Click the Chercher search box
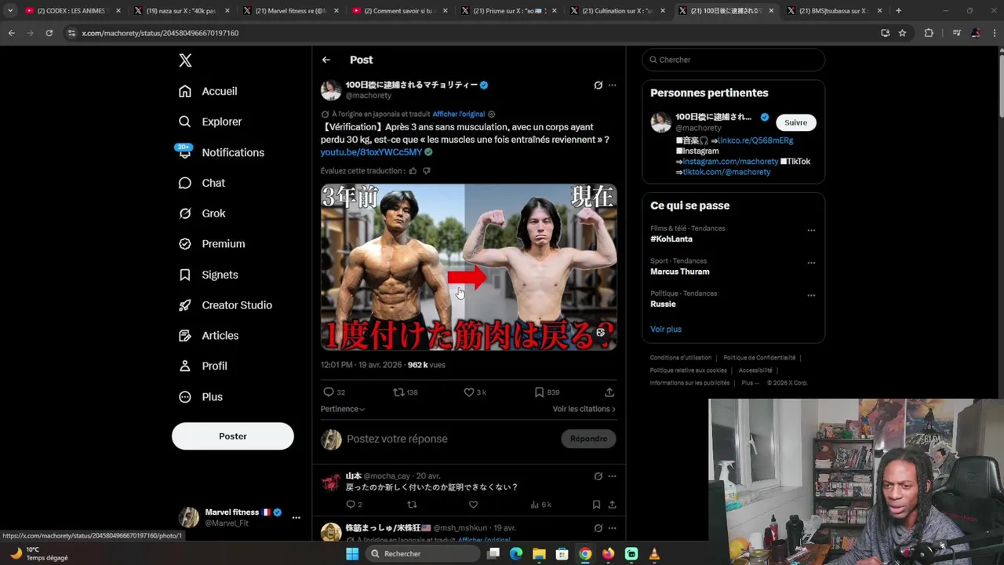1004x565 pixels. (x=733, y=60)
